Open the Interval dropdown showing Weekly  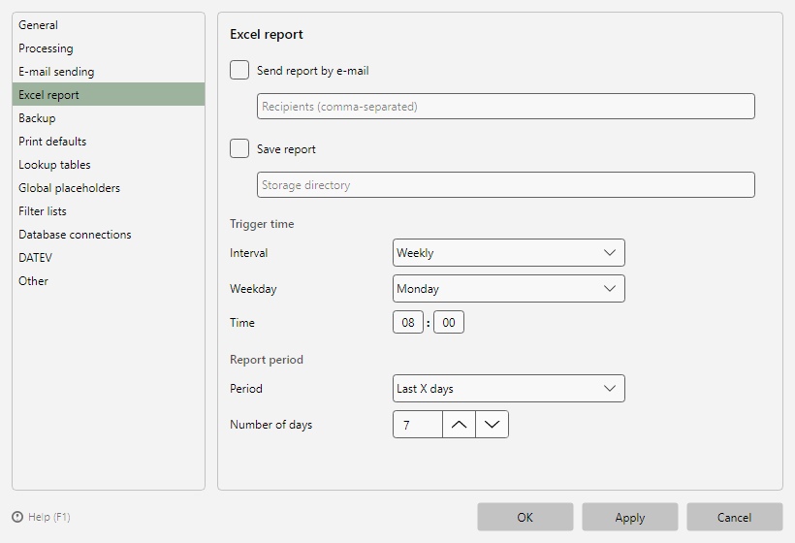(x=509, y=252)
